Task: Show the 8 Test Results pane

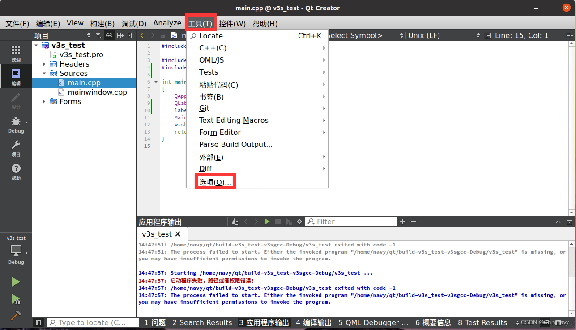Action: 482,322
